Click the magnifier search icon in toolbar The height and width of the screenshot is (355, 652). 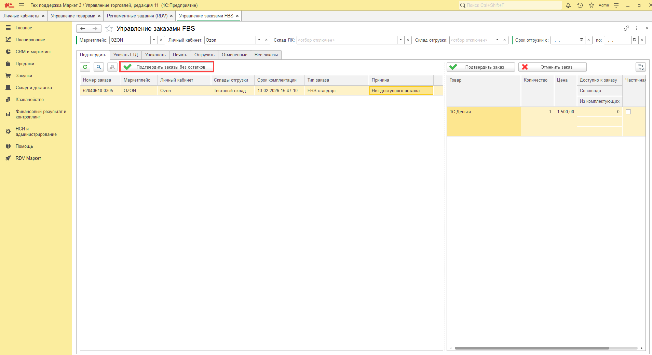[x=99, y=67]
